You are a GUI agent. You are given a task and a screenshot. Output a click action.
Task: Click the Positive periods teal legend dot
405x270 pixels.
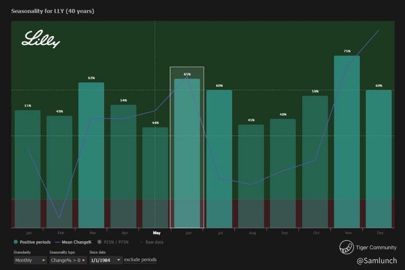point(16,242)
